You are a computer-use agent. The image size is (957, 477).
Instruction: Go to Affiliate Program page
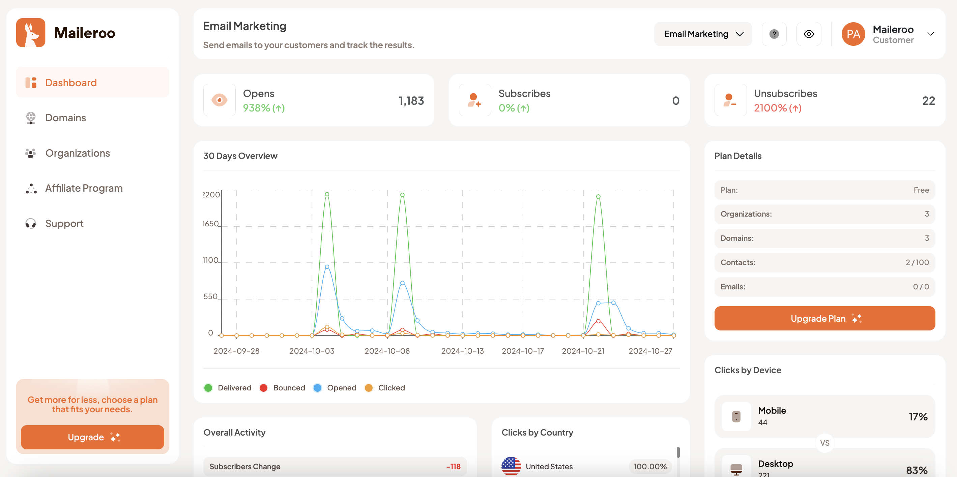(84, 188)
